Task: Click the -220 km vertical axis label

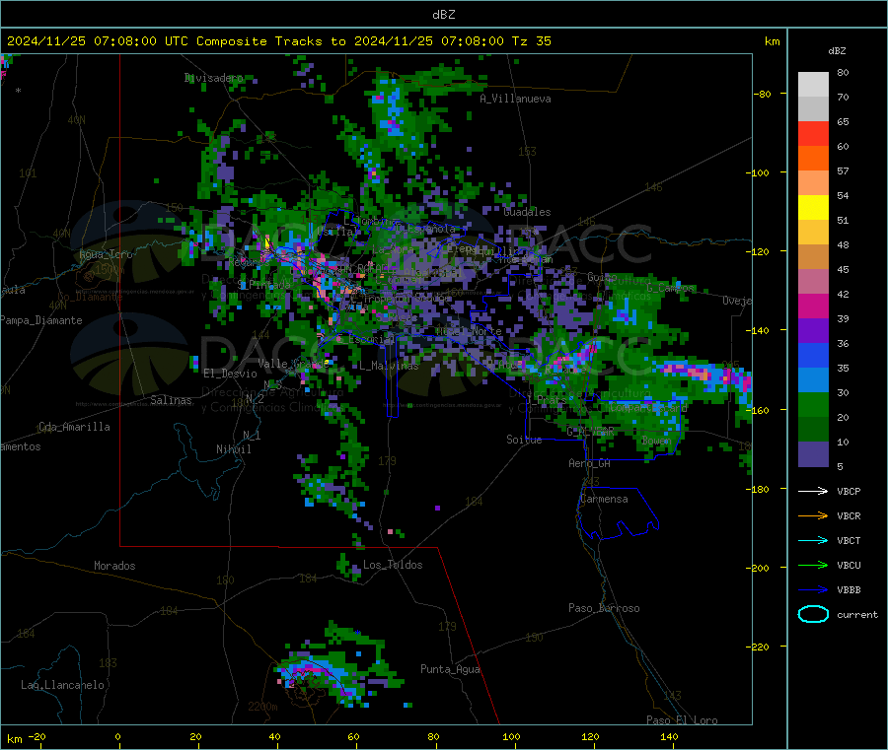Action: point(759,648)
